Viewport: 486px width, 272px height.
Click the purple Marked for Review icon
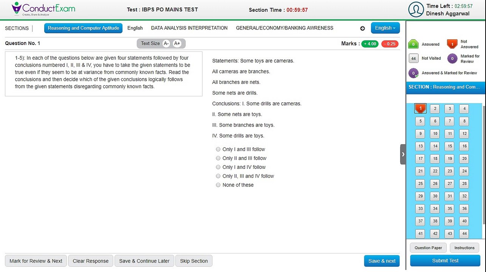tap(452, 59)
